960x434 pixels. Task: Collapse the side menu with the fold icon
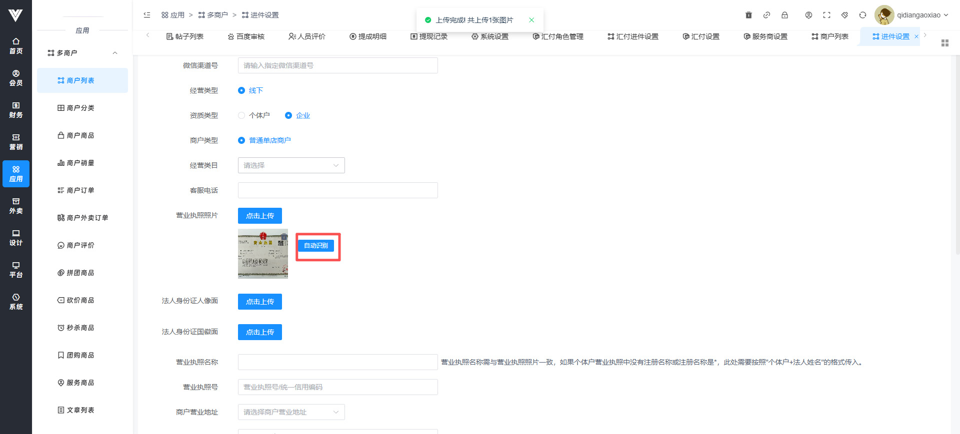(x=147, y=15)
